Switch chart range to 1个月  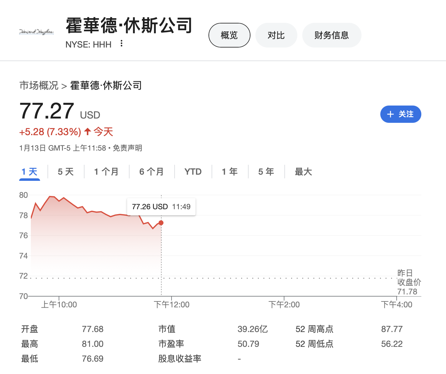click(106, 172)
